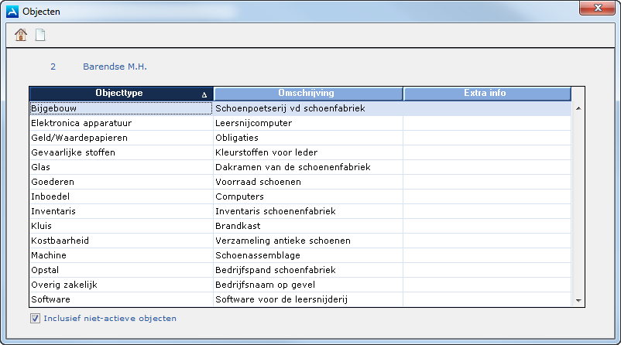Click the new document icon
Image resolution: width=621 pixels, height=345 pixels.
coord(40,35)
